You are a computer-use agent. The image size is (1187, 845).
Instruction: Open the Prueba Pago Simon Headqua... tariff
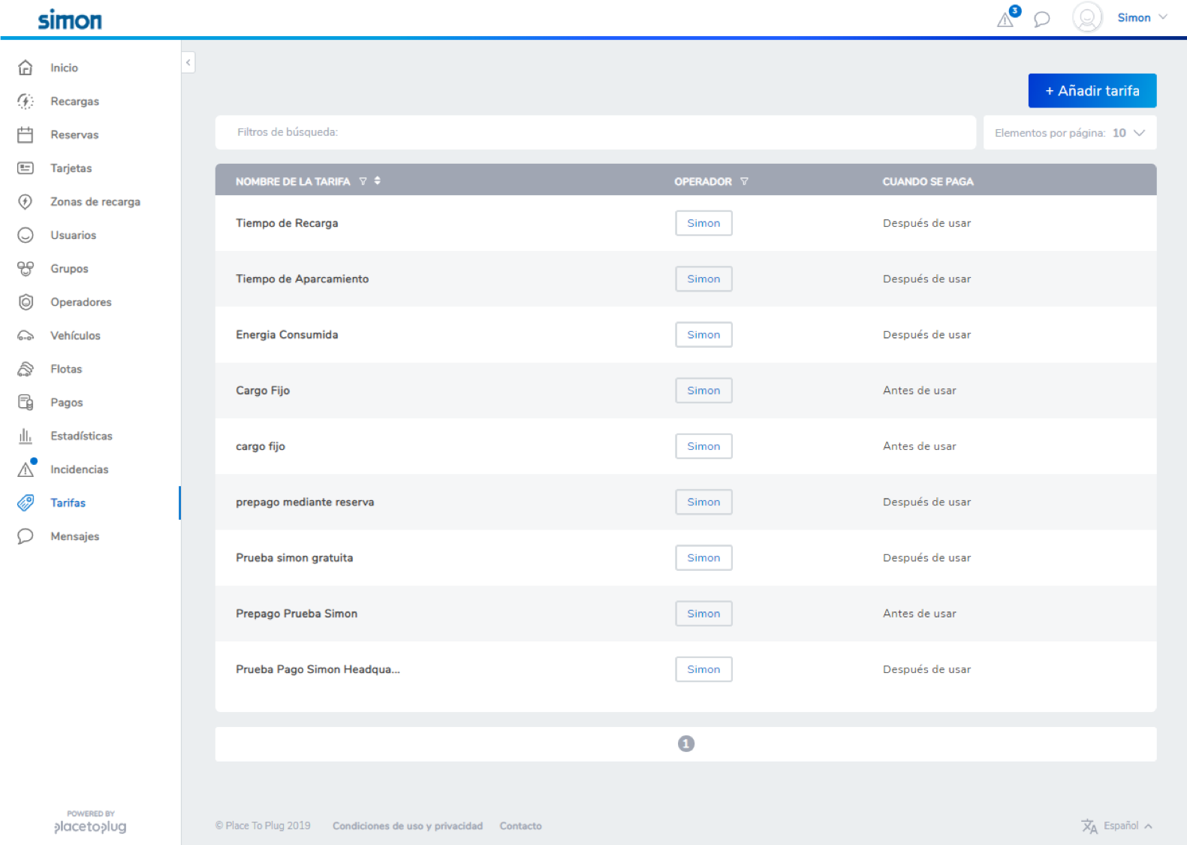pyautogui.click(x=318, y=669)
